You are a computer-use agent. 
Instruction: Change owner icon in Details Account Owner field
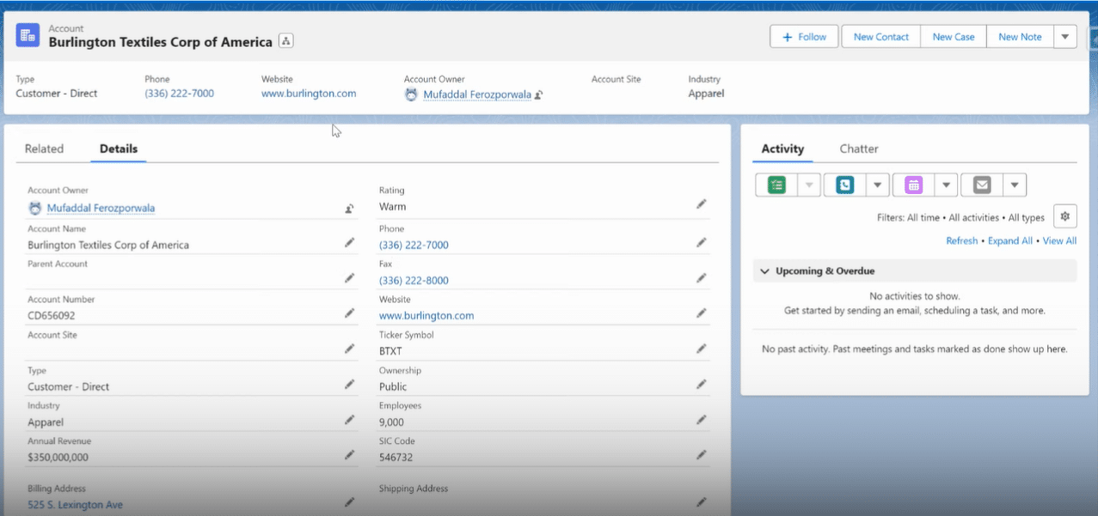pos(350,208)
